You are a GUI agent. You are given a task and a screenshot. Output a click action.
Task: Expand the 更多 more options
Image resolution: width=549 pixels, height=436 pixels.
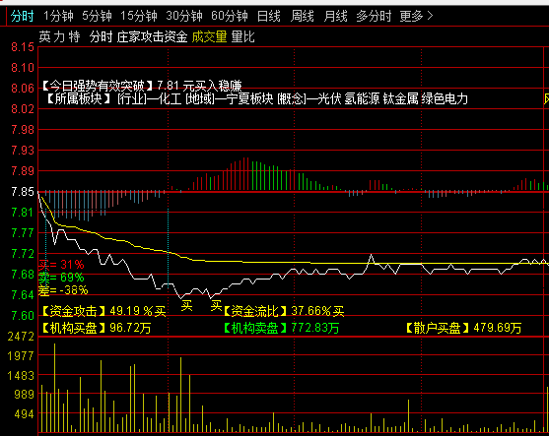416,16
